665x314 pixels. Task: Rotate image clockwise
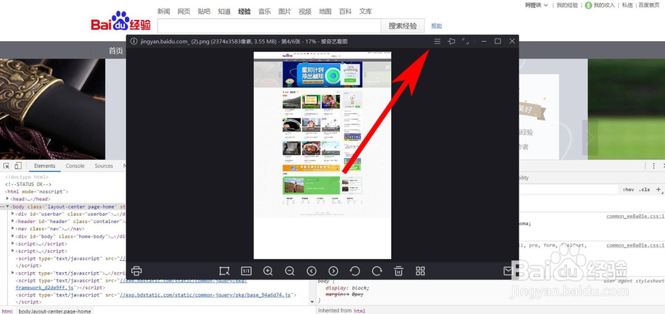pyautogui.click(x=376, y=271)
